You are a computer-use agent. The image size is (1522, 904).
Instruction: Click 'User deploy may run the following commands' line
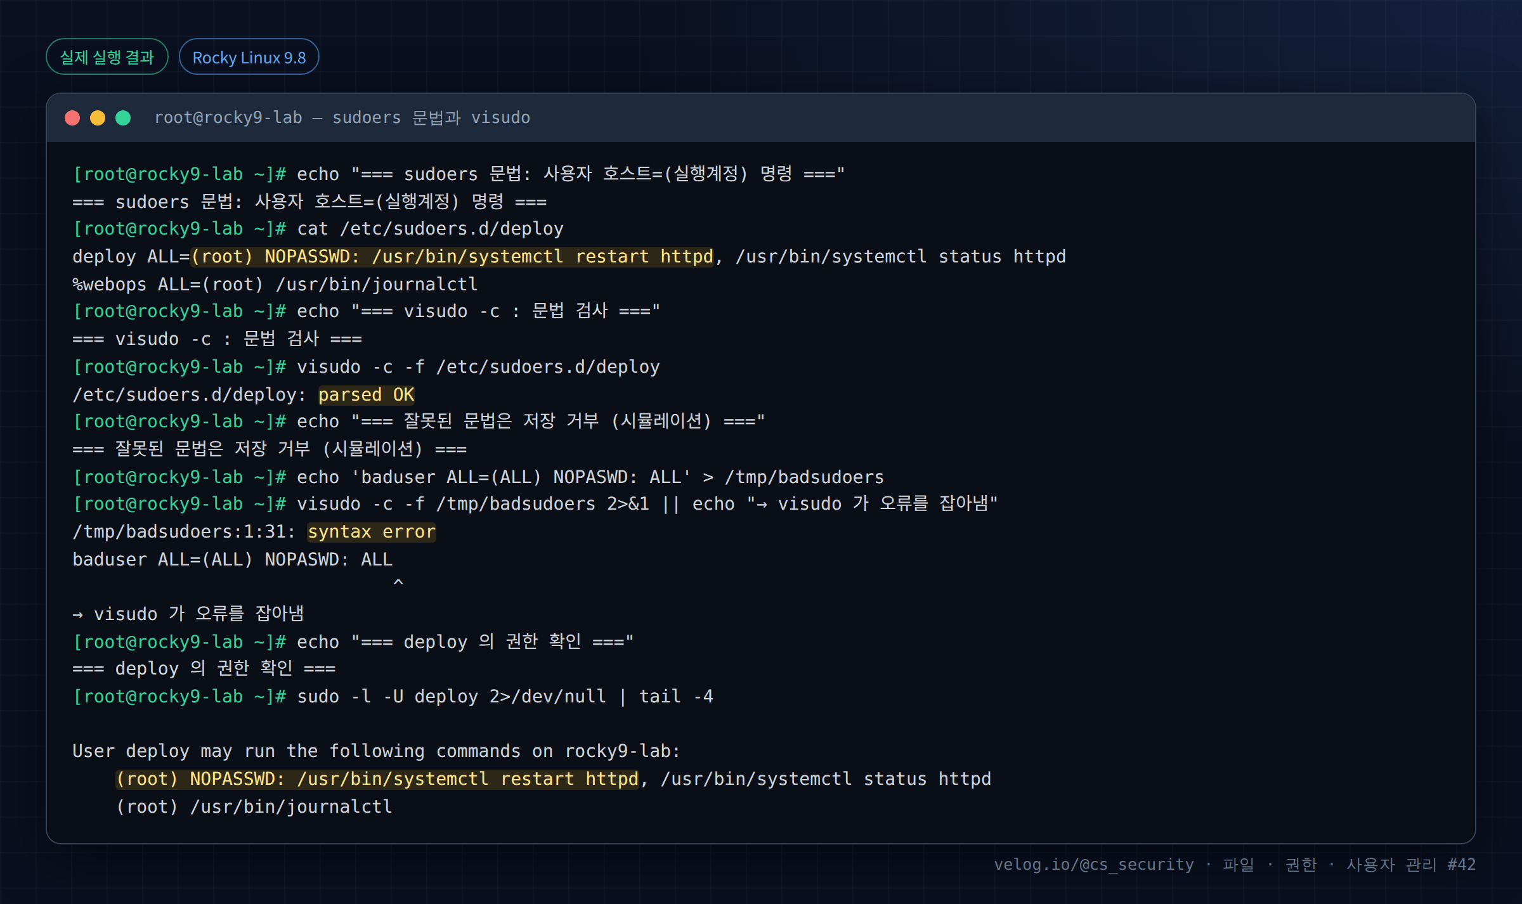point(376,751)
